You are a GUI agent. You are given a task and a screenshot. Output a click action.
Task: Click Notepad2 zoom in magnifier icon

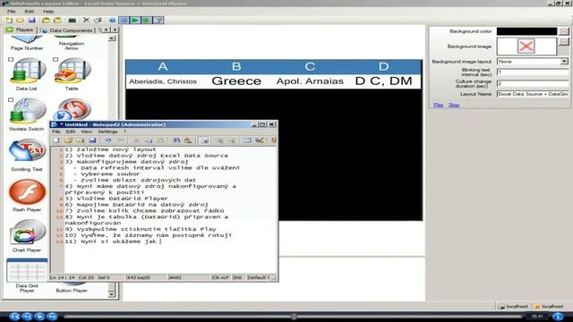219,140
